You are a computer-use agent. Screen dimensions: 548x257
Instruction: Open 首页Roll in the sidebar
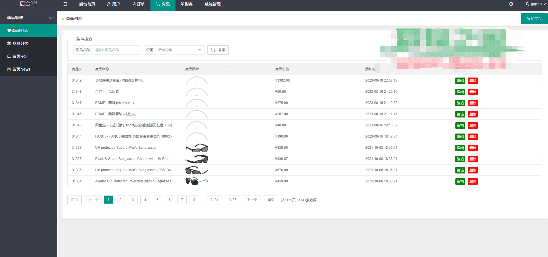pos(20,56)
